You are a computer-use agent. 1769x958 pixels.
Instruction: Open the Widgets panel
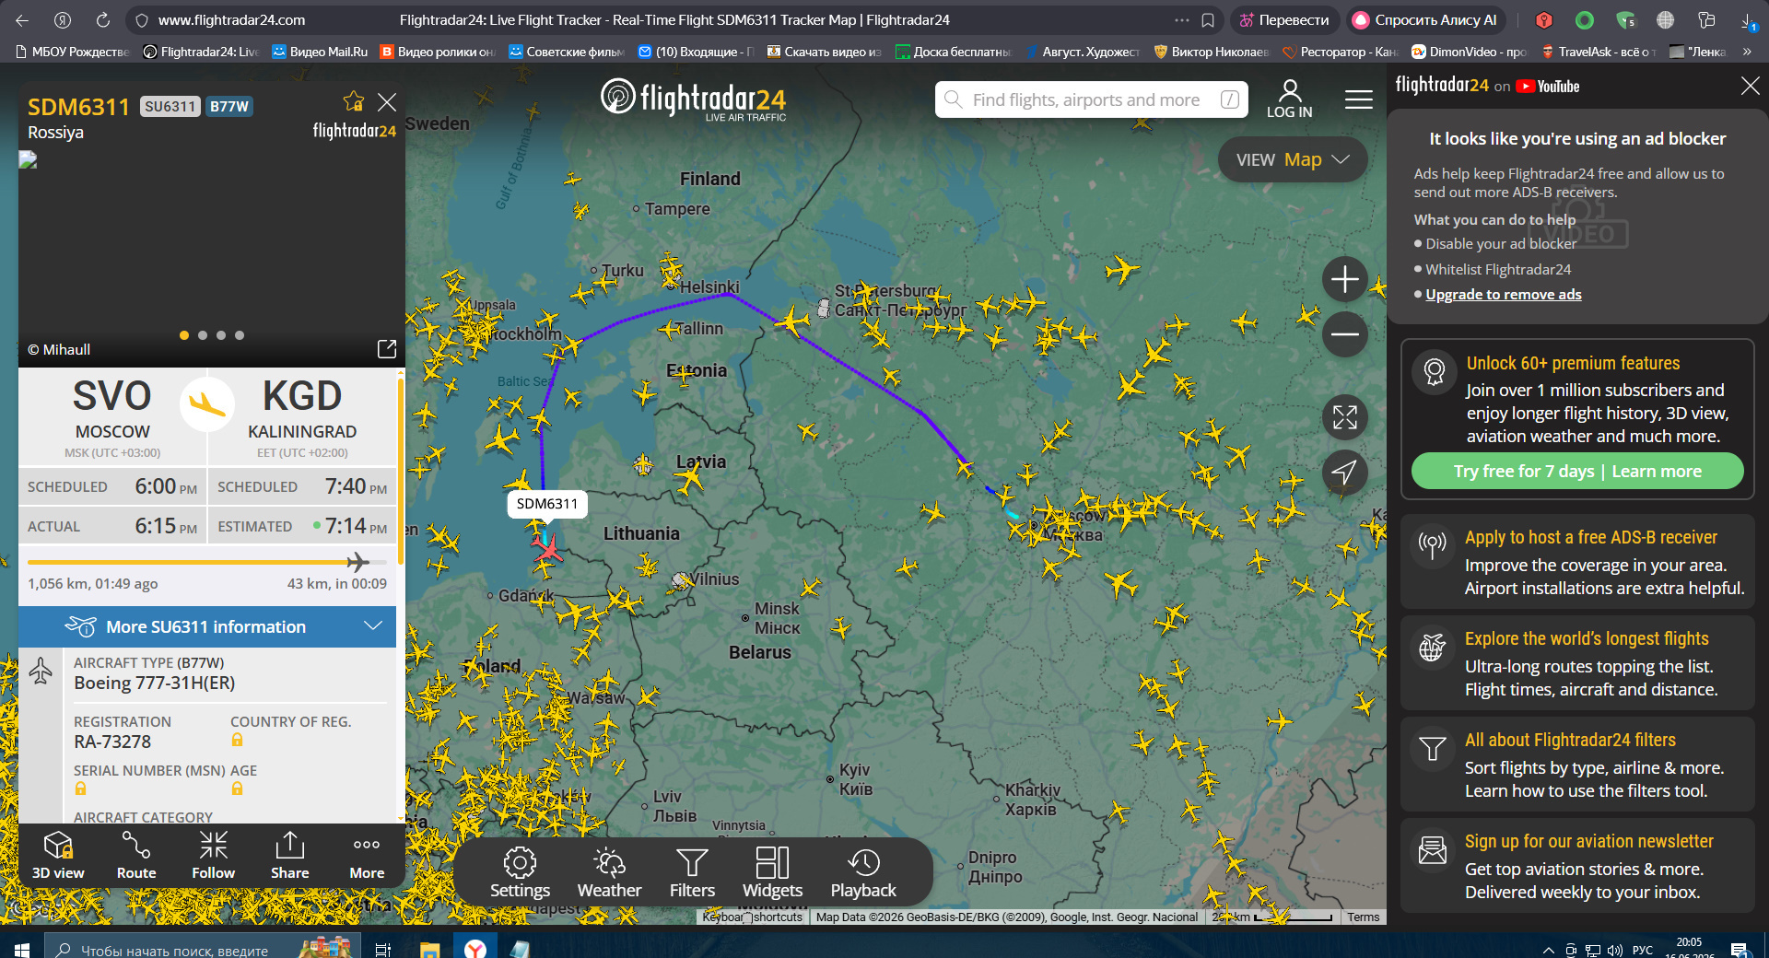click(772, 872)
